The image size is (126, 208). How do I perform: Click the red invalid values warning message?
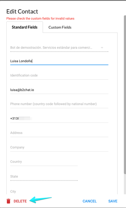40,18
